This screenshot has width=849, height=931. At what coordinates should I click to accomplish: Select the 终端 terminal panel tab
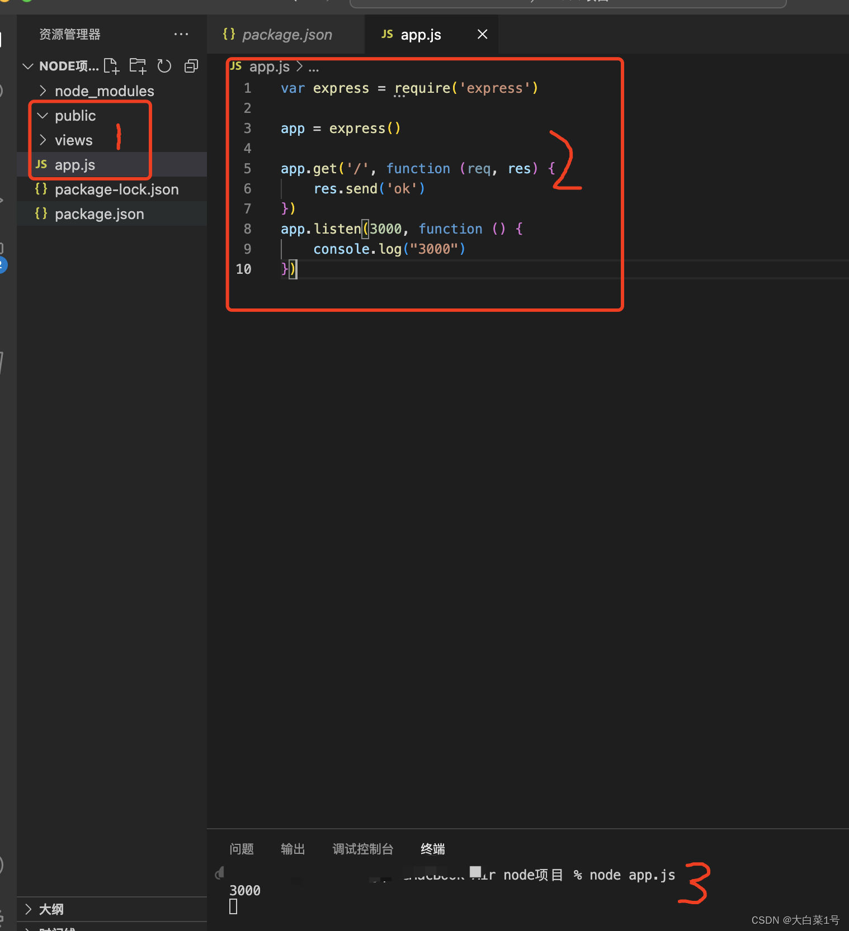[x=433, y=849]
